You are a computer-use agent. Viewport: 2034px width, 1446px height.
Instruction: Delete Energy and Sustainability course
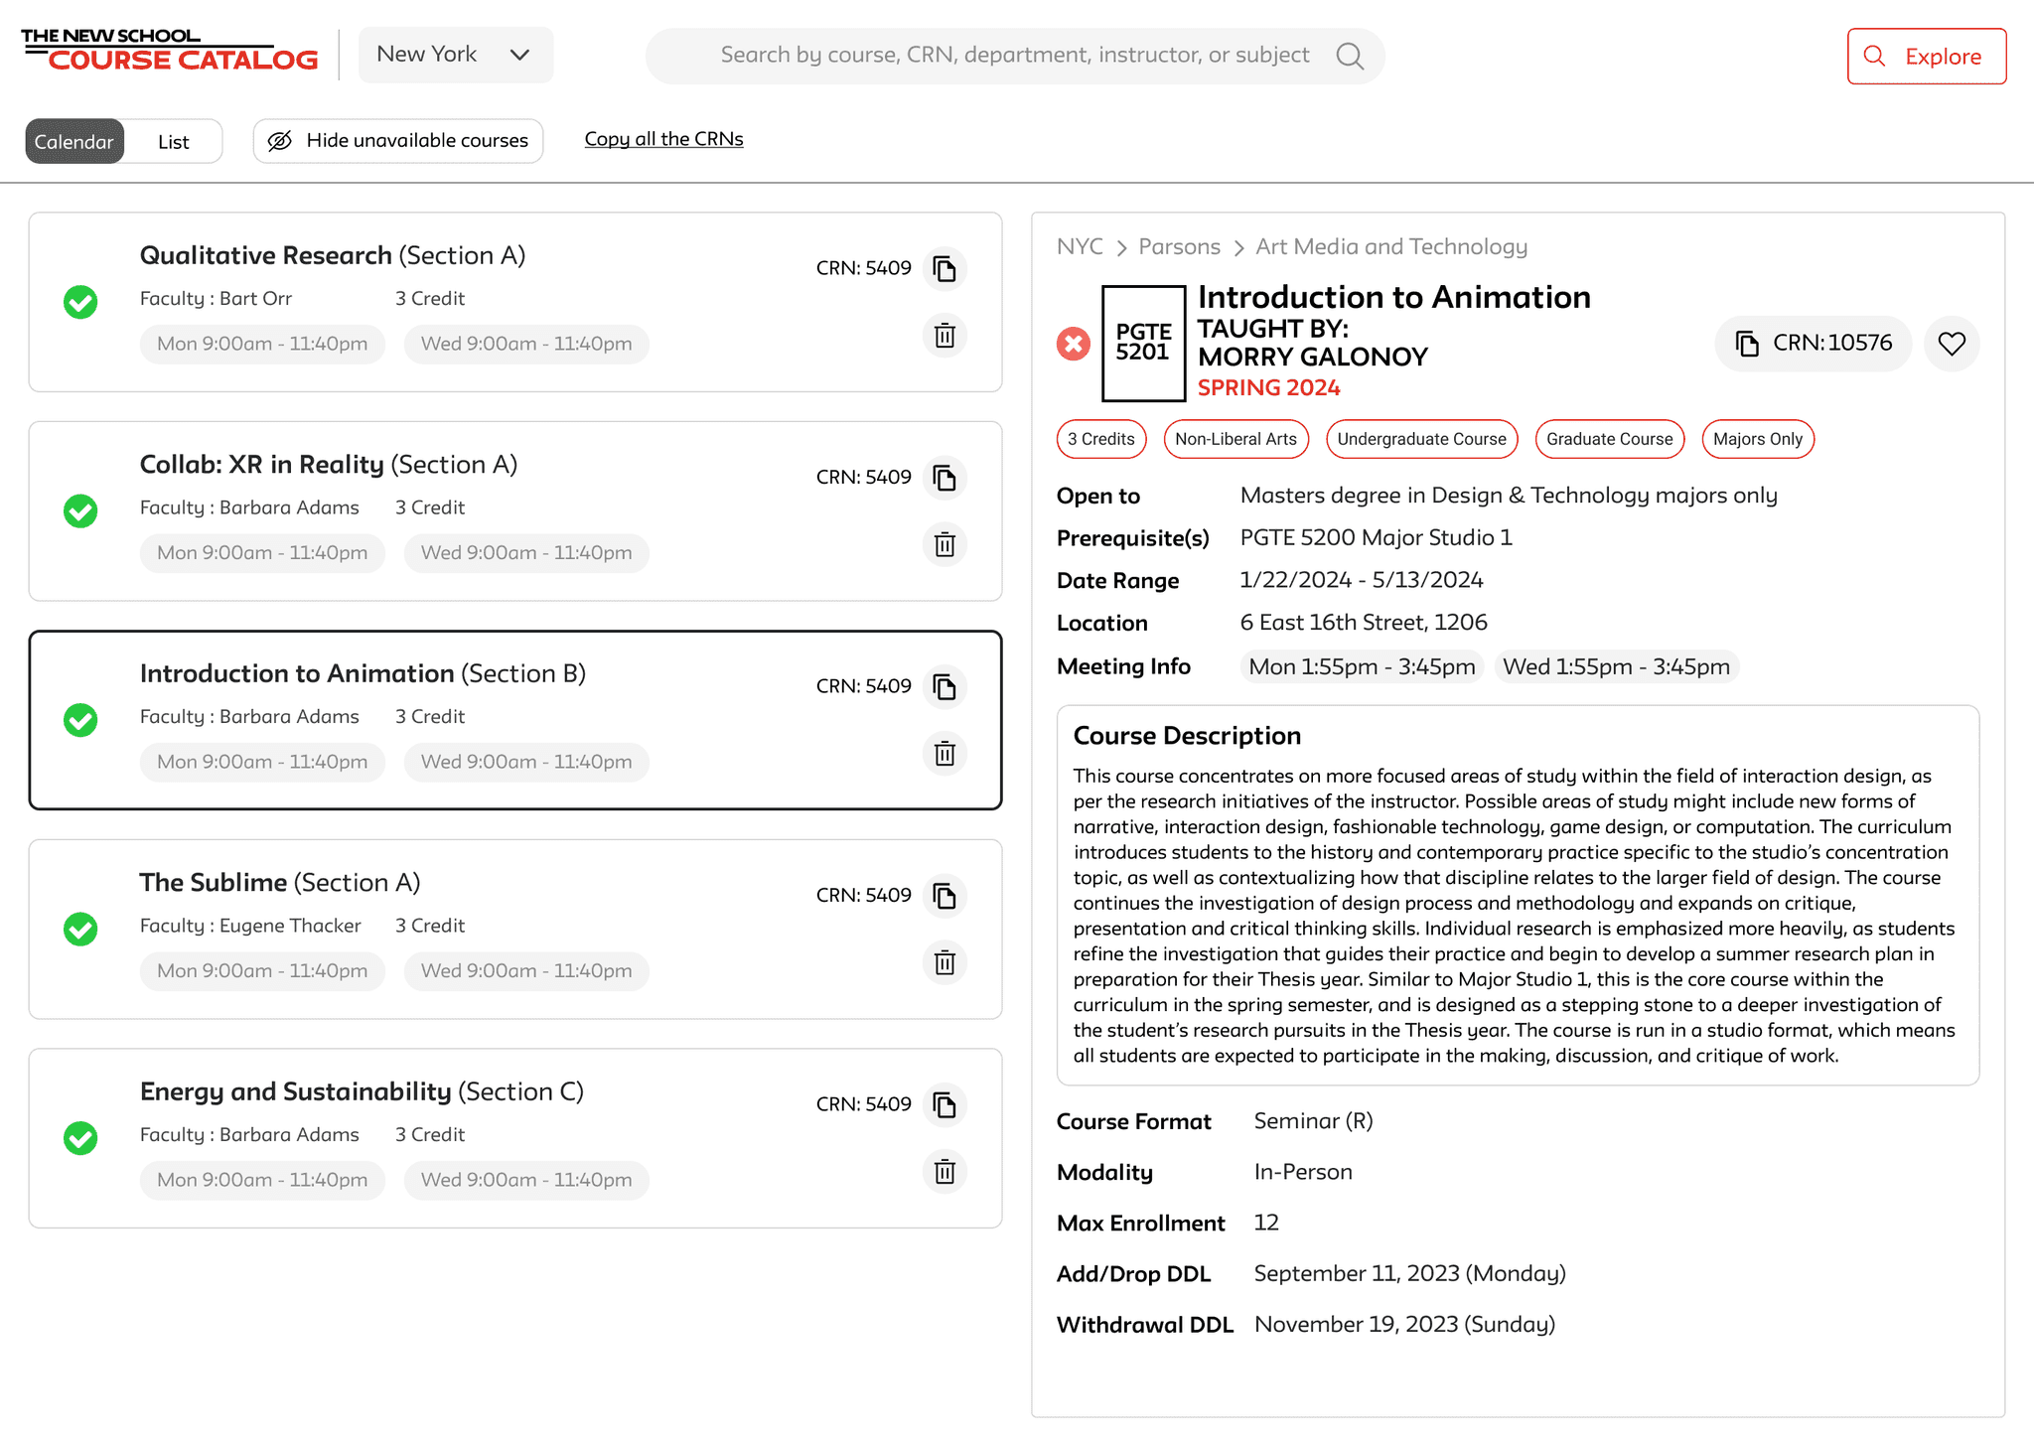[944, 1172]
